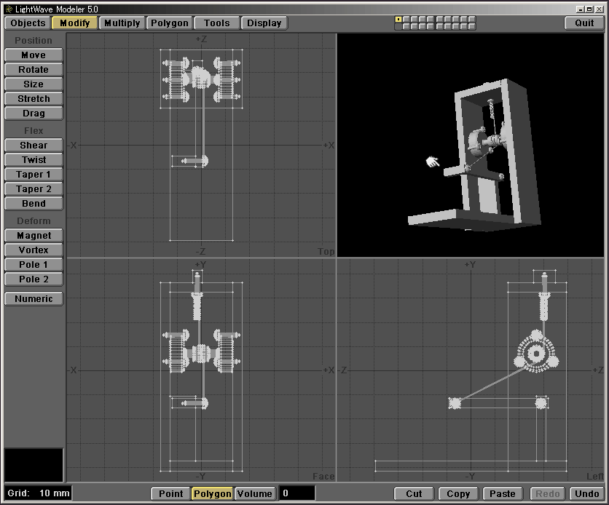Select the active foreground layer 1 button
The width and height of the screenshot is (609, 505).
[398, 20]
